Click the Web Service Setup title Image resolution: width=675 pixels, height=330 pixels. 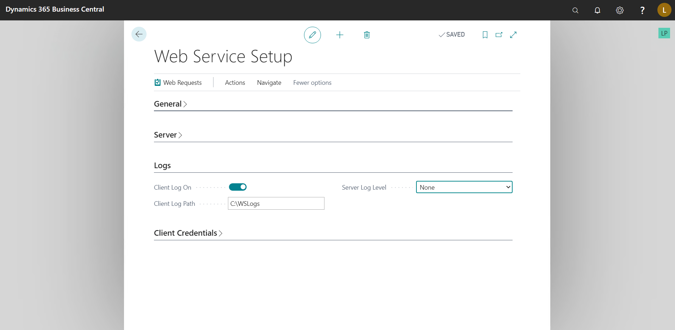pyautogui.click(x=223, y=56)
